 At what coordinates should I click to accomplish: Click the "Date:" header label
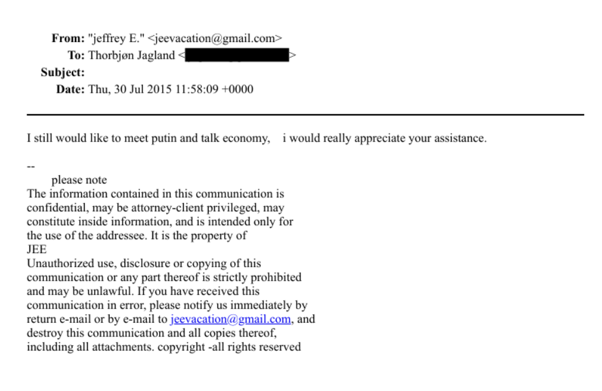point(70,90)
